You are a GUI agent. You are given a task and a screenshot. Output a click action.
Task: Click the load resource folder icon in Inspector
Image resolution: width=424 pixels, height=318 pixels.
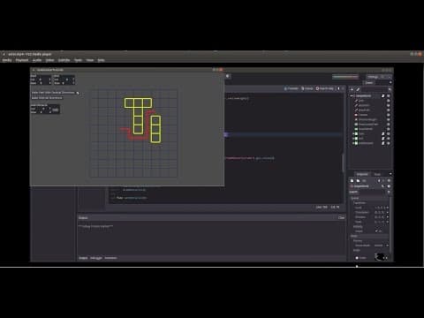click(358, 181)
